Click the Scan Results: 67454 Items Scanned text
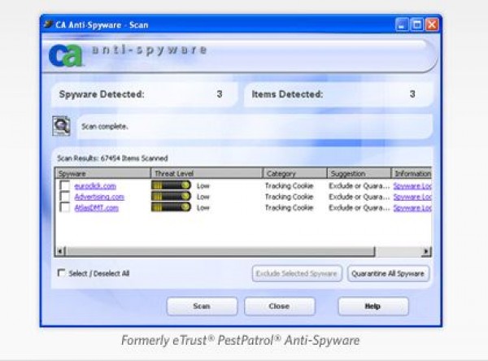The width and height of the screenshot is (488, 361). point(112,158)
